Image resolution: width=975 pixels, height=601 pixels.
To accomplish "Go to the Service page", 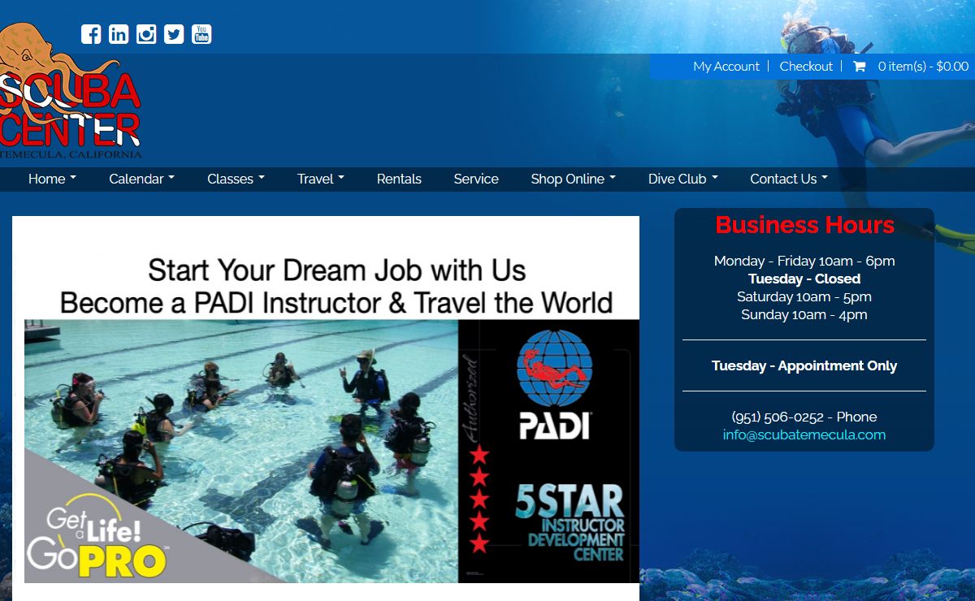I will (476, 179).
